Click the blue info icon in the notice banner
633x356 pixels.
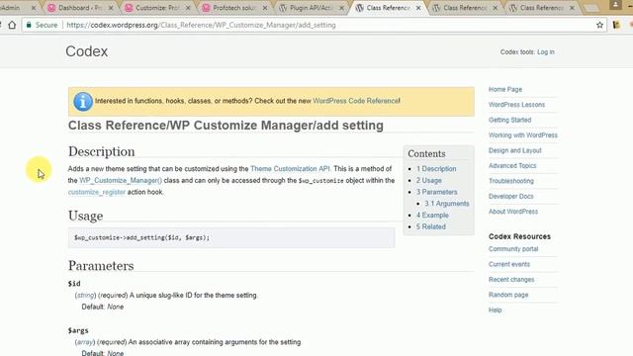click(x=83, y=101)
